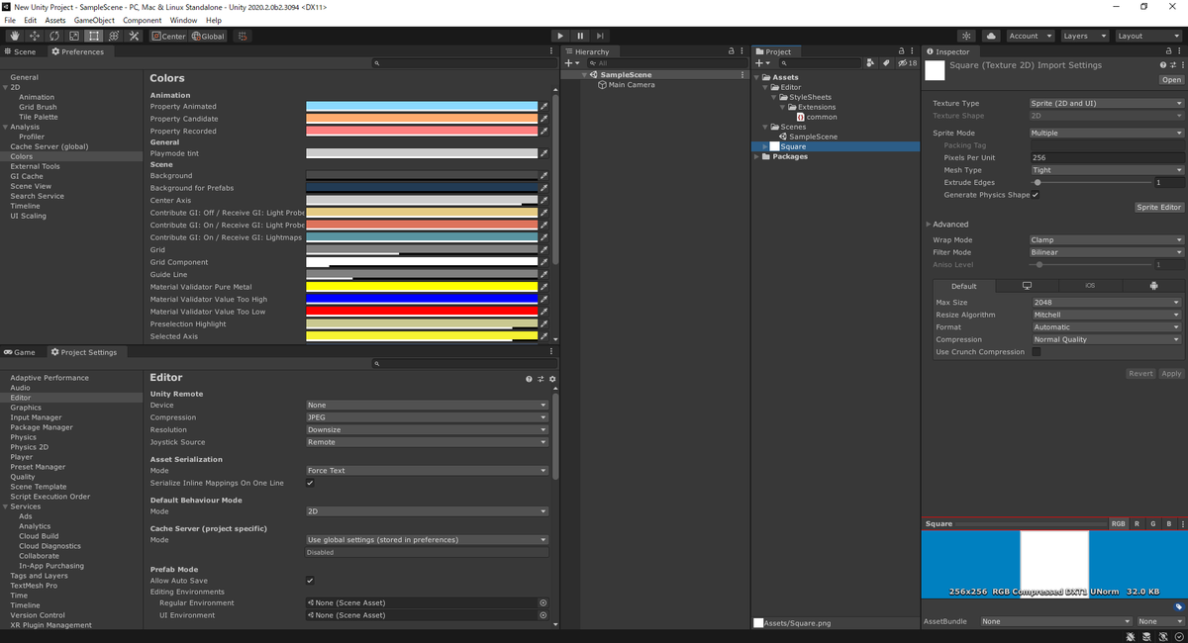Image resolution: width=1188 pixels, height=643 pixels.
Task: Open the Scene panel options menu
Action: [551, 51]
